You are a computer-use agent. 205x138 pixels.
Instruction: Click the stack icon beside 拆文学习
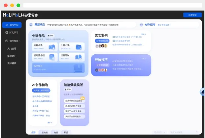(7, 33)
